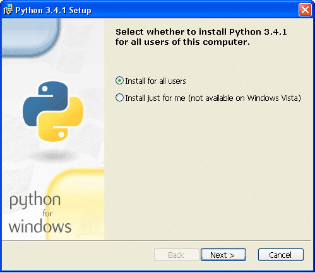Click the word "python" in the sidebar wordmark
The width and height of the screenshot is (315, 273).
pos(35,200)
